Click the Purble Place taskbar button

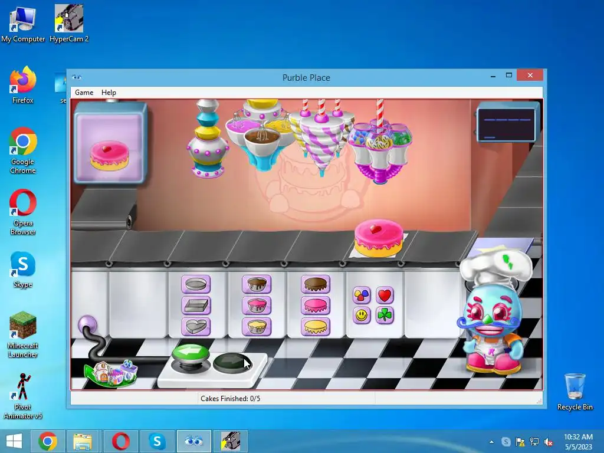tap(193, 441)
